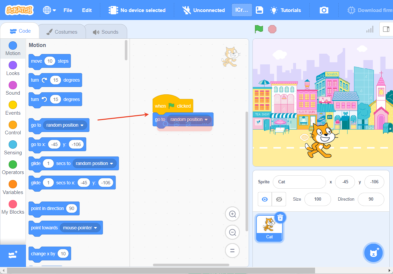The image size is (393, 274).
Task: Click the Direction field 90
Action: point(371,199)
